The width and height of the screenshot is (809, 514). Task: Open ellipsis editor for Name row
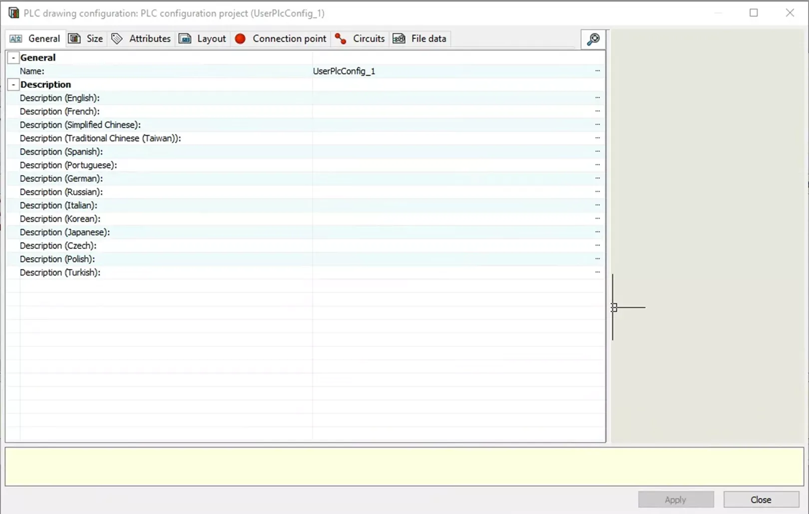(597, 71)
